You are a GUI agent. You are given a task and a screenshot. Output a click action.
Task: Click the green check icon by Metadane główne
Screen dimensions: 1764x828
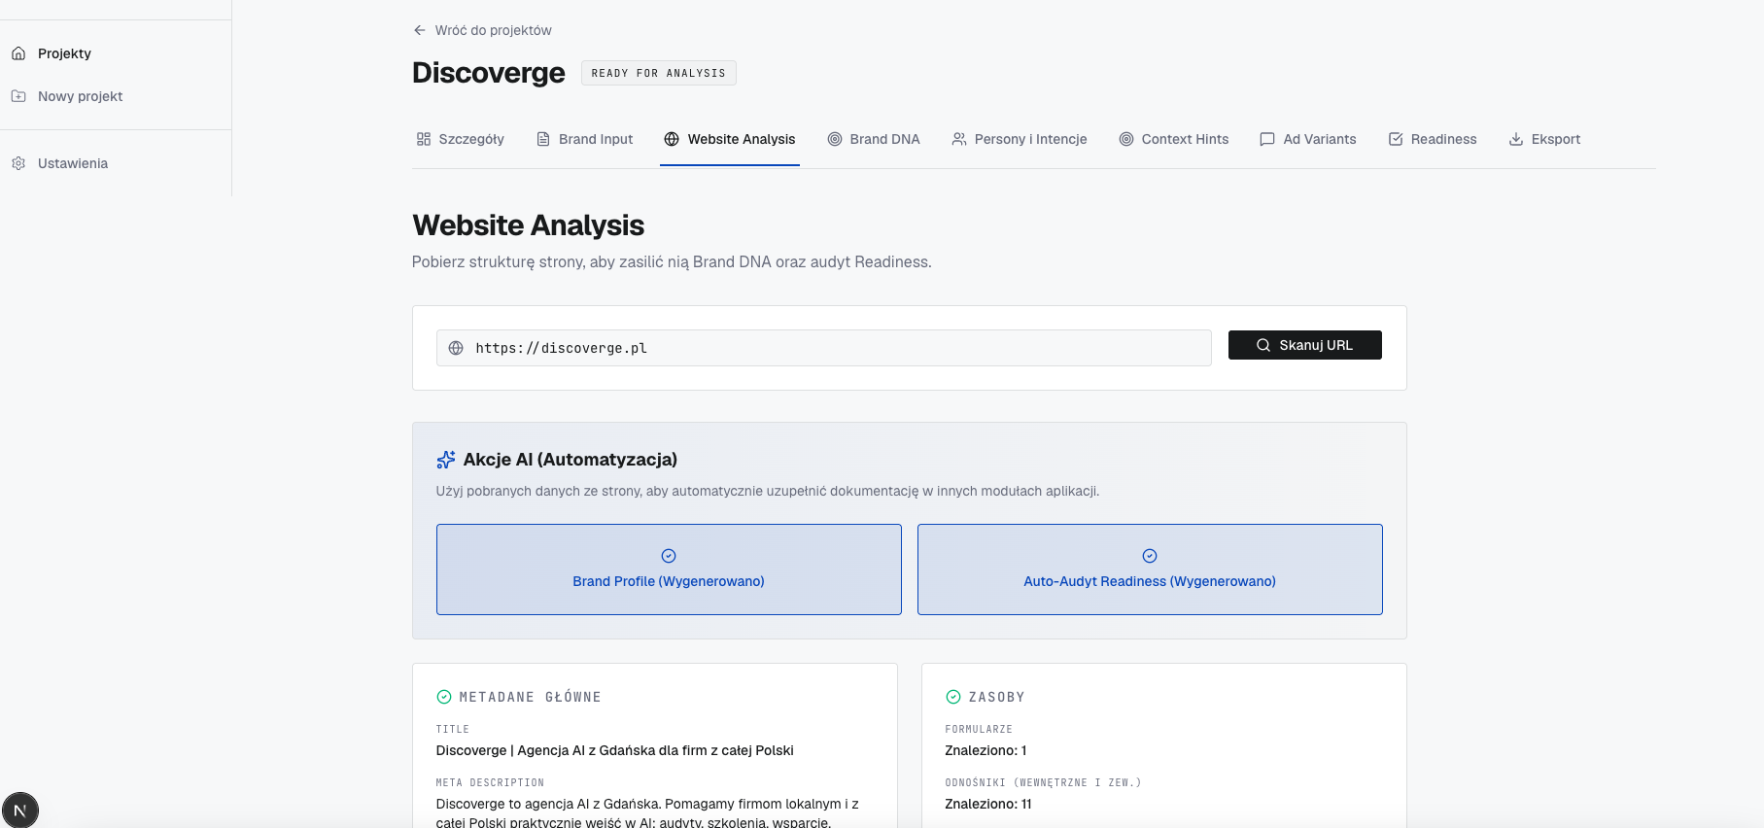pos(444,697)
